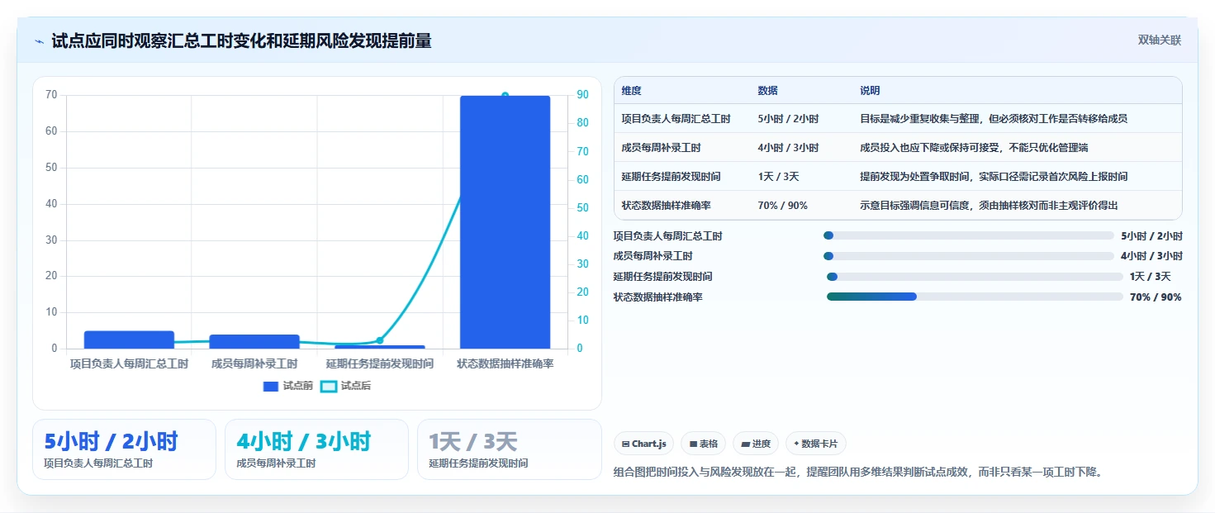
Task: Click x-axis label 延期任务提前发现时间
Action: click(x=380, y=363)
